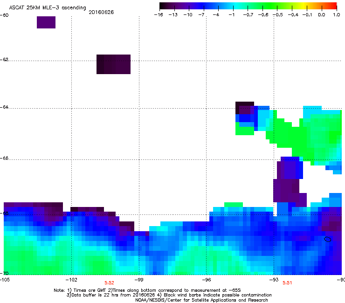This screenshot has width=345, height=303.
Task: Click the color scale label -13
Action: click(x=173, y=15)
